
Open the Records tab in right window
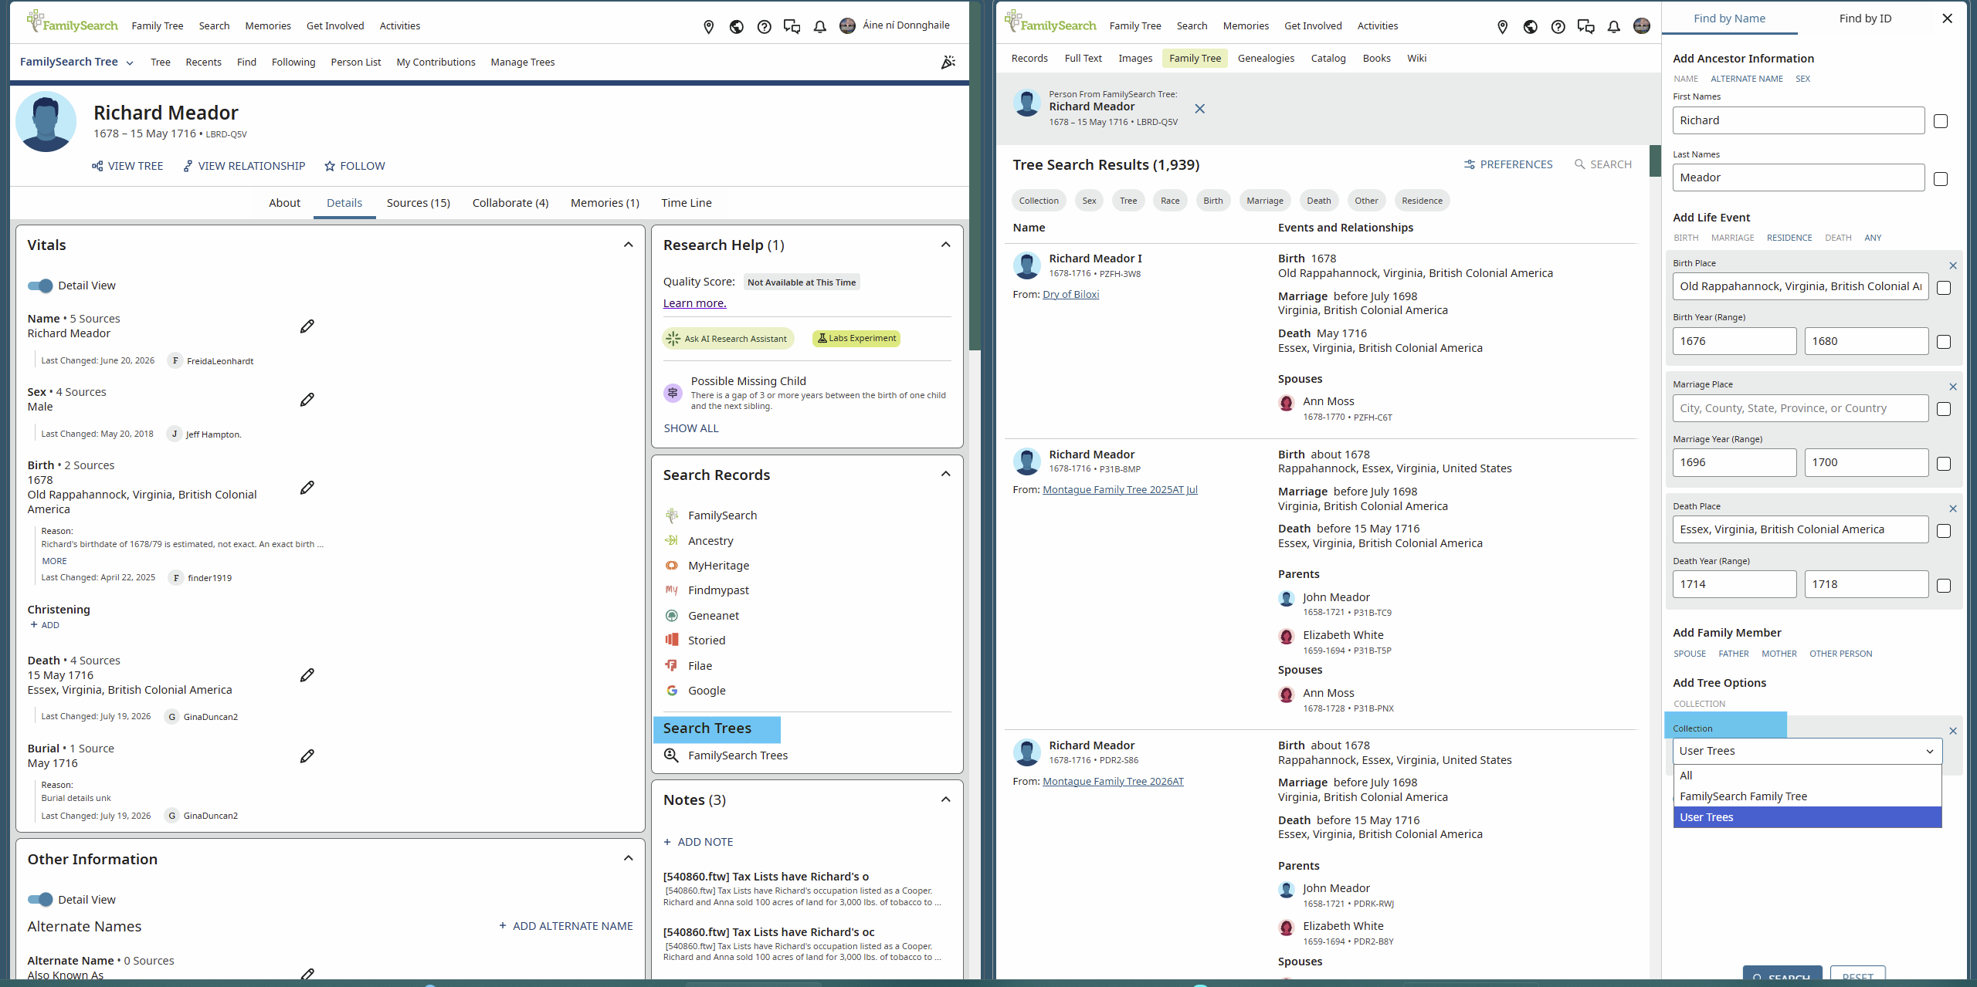(1029, 59)
